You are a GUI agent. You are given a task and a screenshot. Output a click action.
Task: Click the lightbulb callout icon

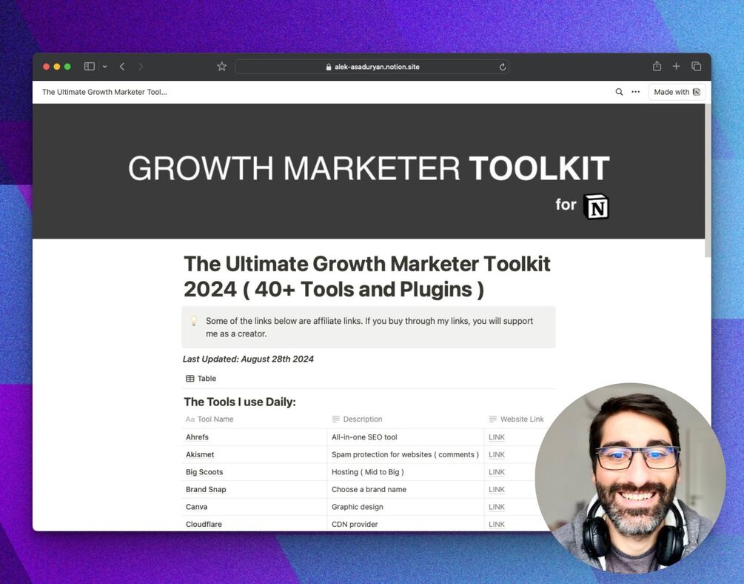(194, 321)
